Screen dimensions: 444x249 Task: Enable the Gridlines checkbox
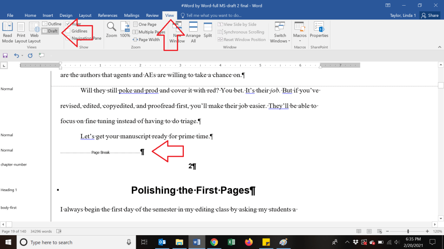click(x=68, y=31)
